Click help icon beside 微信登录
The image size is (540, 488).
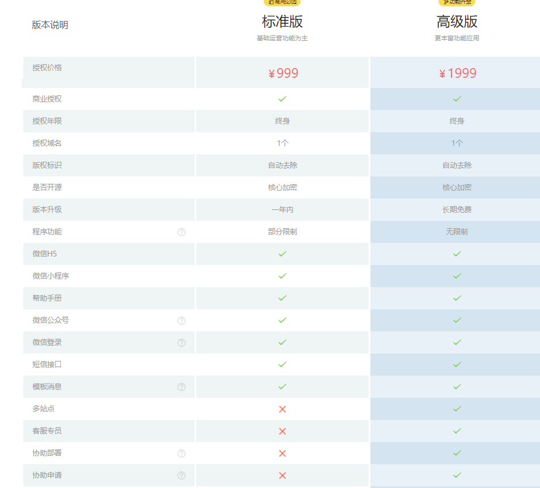coord(182,343)
